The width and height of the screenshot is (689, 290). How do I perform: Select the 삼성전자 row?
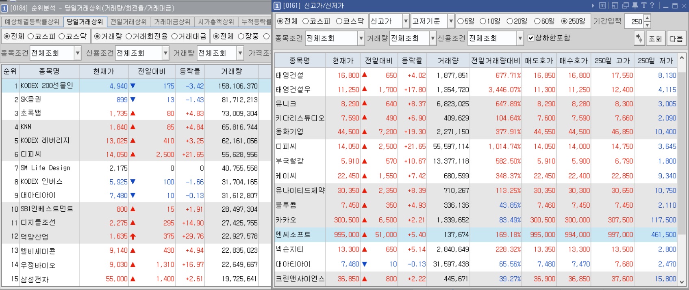click(x=136, y=279)
